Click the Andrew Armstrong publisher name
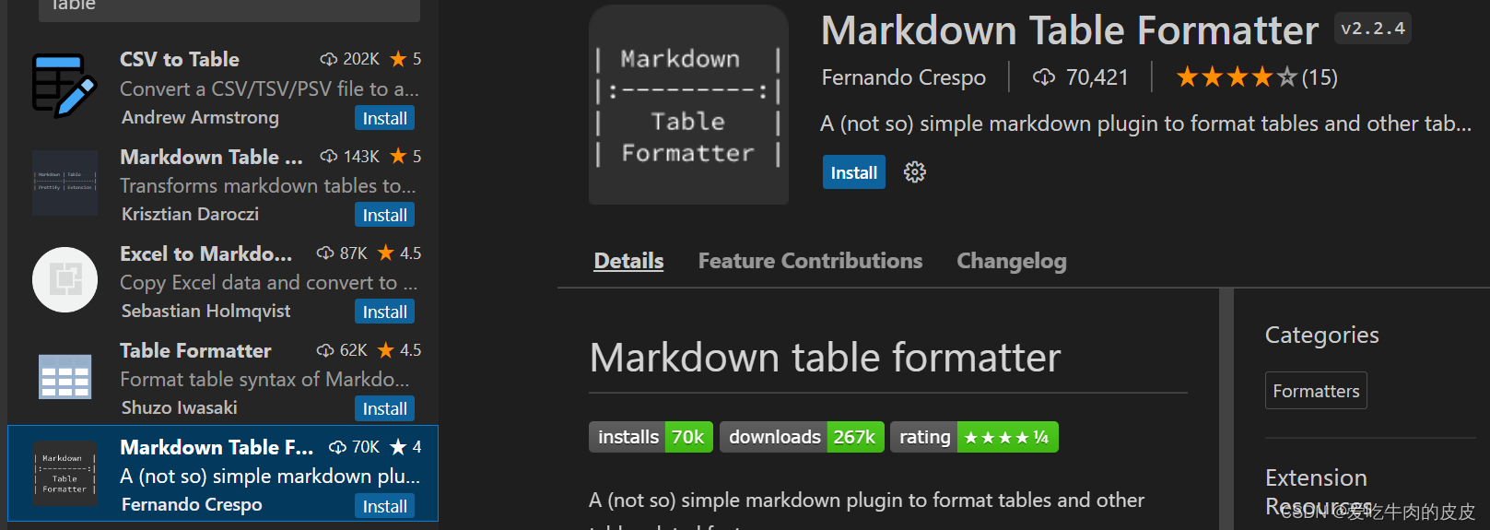 coord(200,117)
